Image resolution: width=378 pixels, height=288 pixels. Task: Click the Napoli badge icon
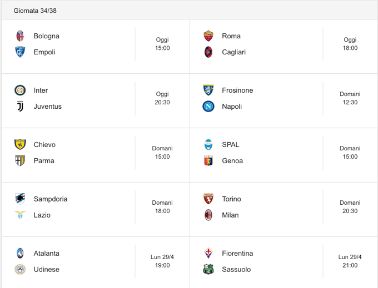(x=208, y=107)
